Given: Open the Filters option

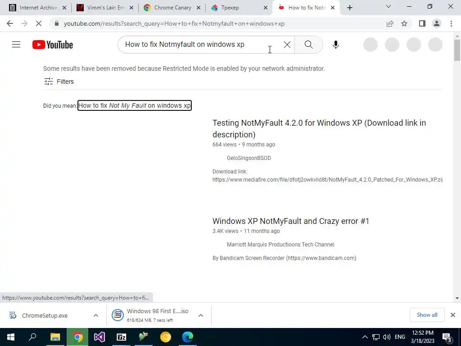Looking at the screenshot, I should point(59,82).
